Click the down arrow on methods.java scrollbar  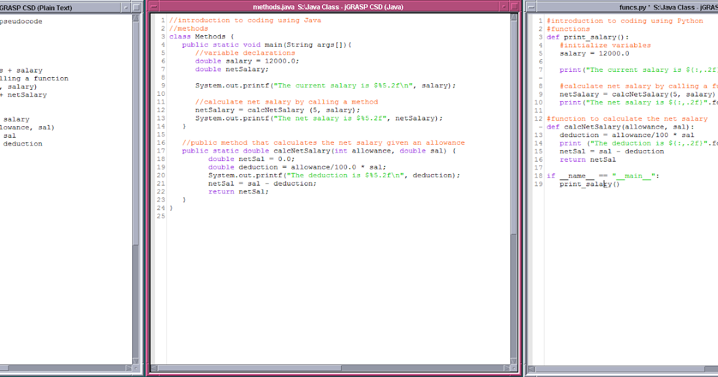tap(515, 360)
